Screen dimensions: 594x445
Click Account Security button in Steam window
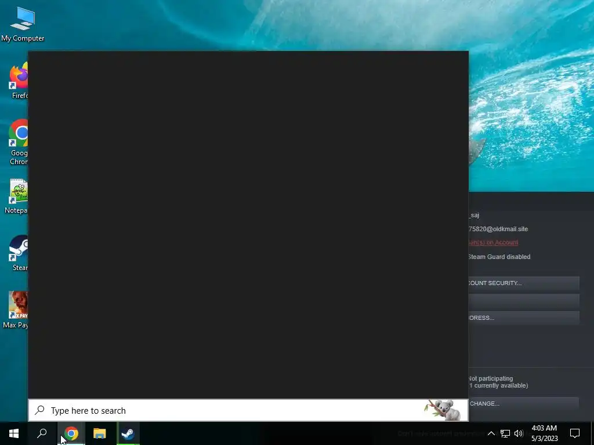coord(524,283)
